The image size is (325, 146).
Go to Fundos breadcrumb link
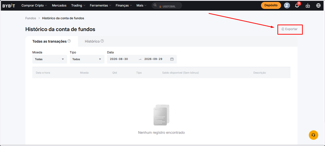(x=31, y=18)
